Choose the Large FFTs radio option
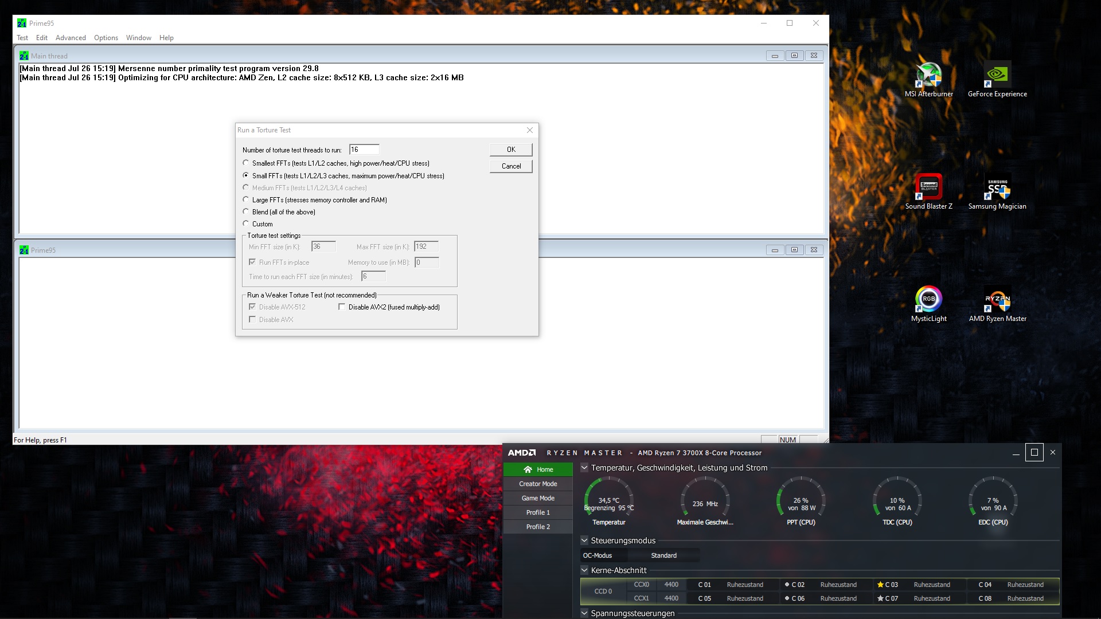The image size is (1101, 619). (x=246, y=200)
